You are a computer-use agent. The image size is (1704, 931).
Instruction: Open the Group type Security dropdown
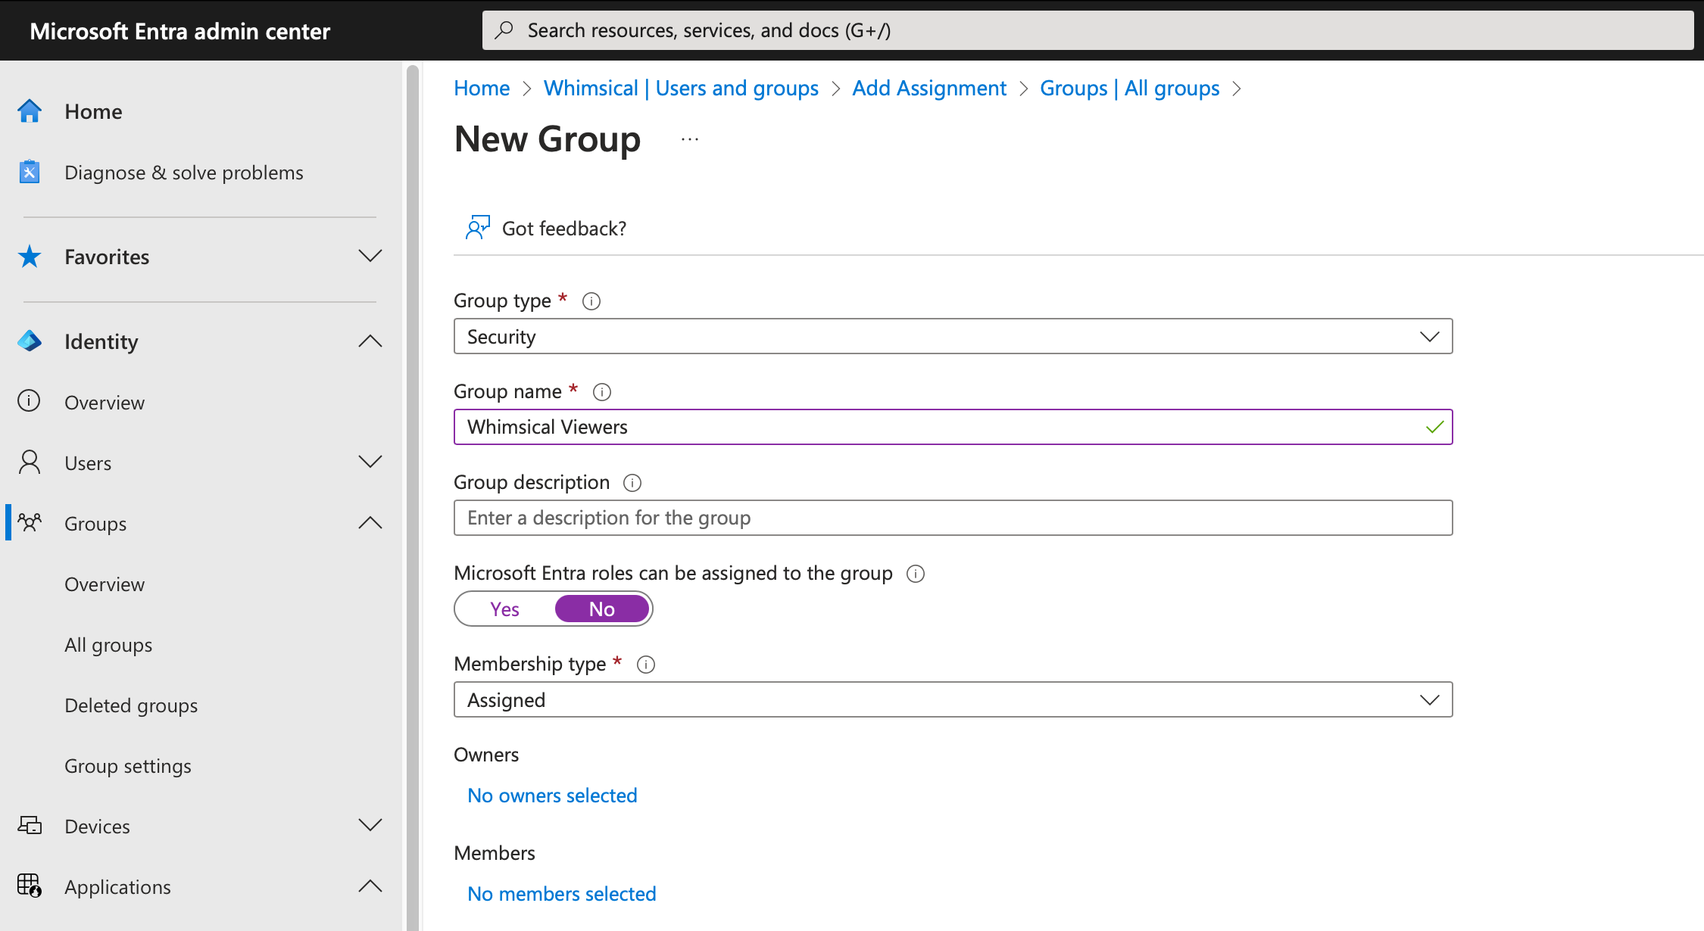tap(953, 337)
